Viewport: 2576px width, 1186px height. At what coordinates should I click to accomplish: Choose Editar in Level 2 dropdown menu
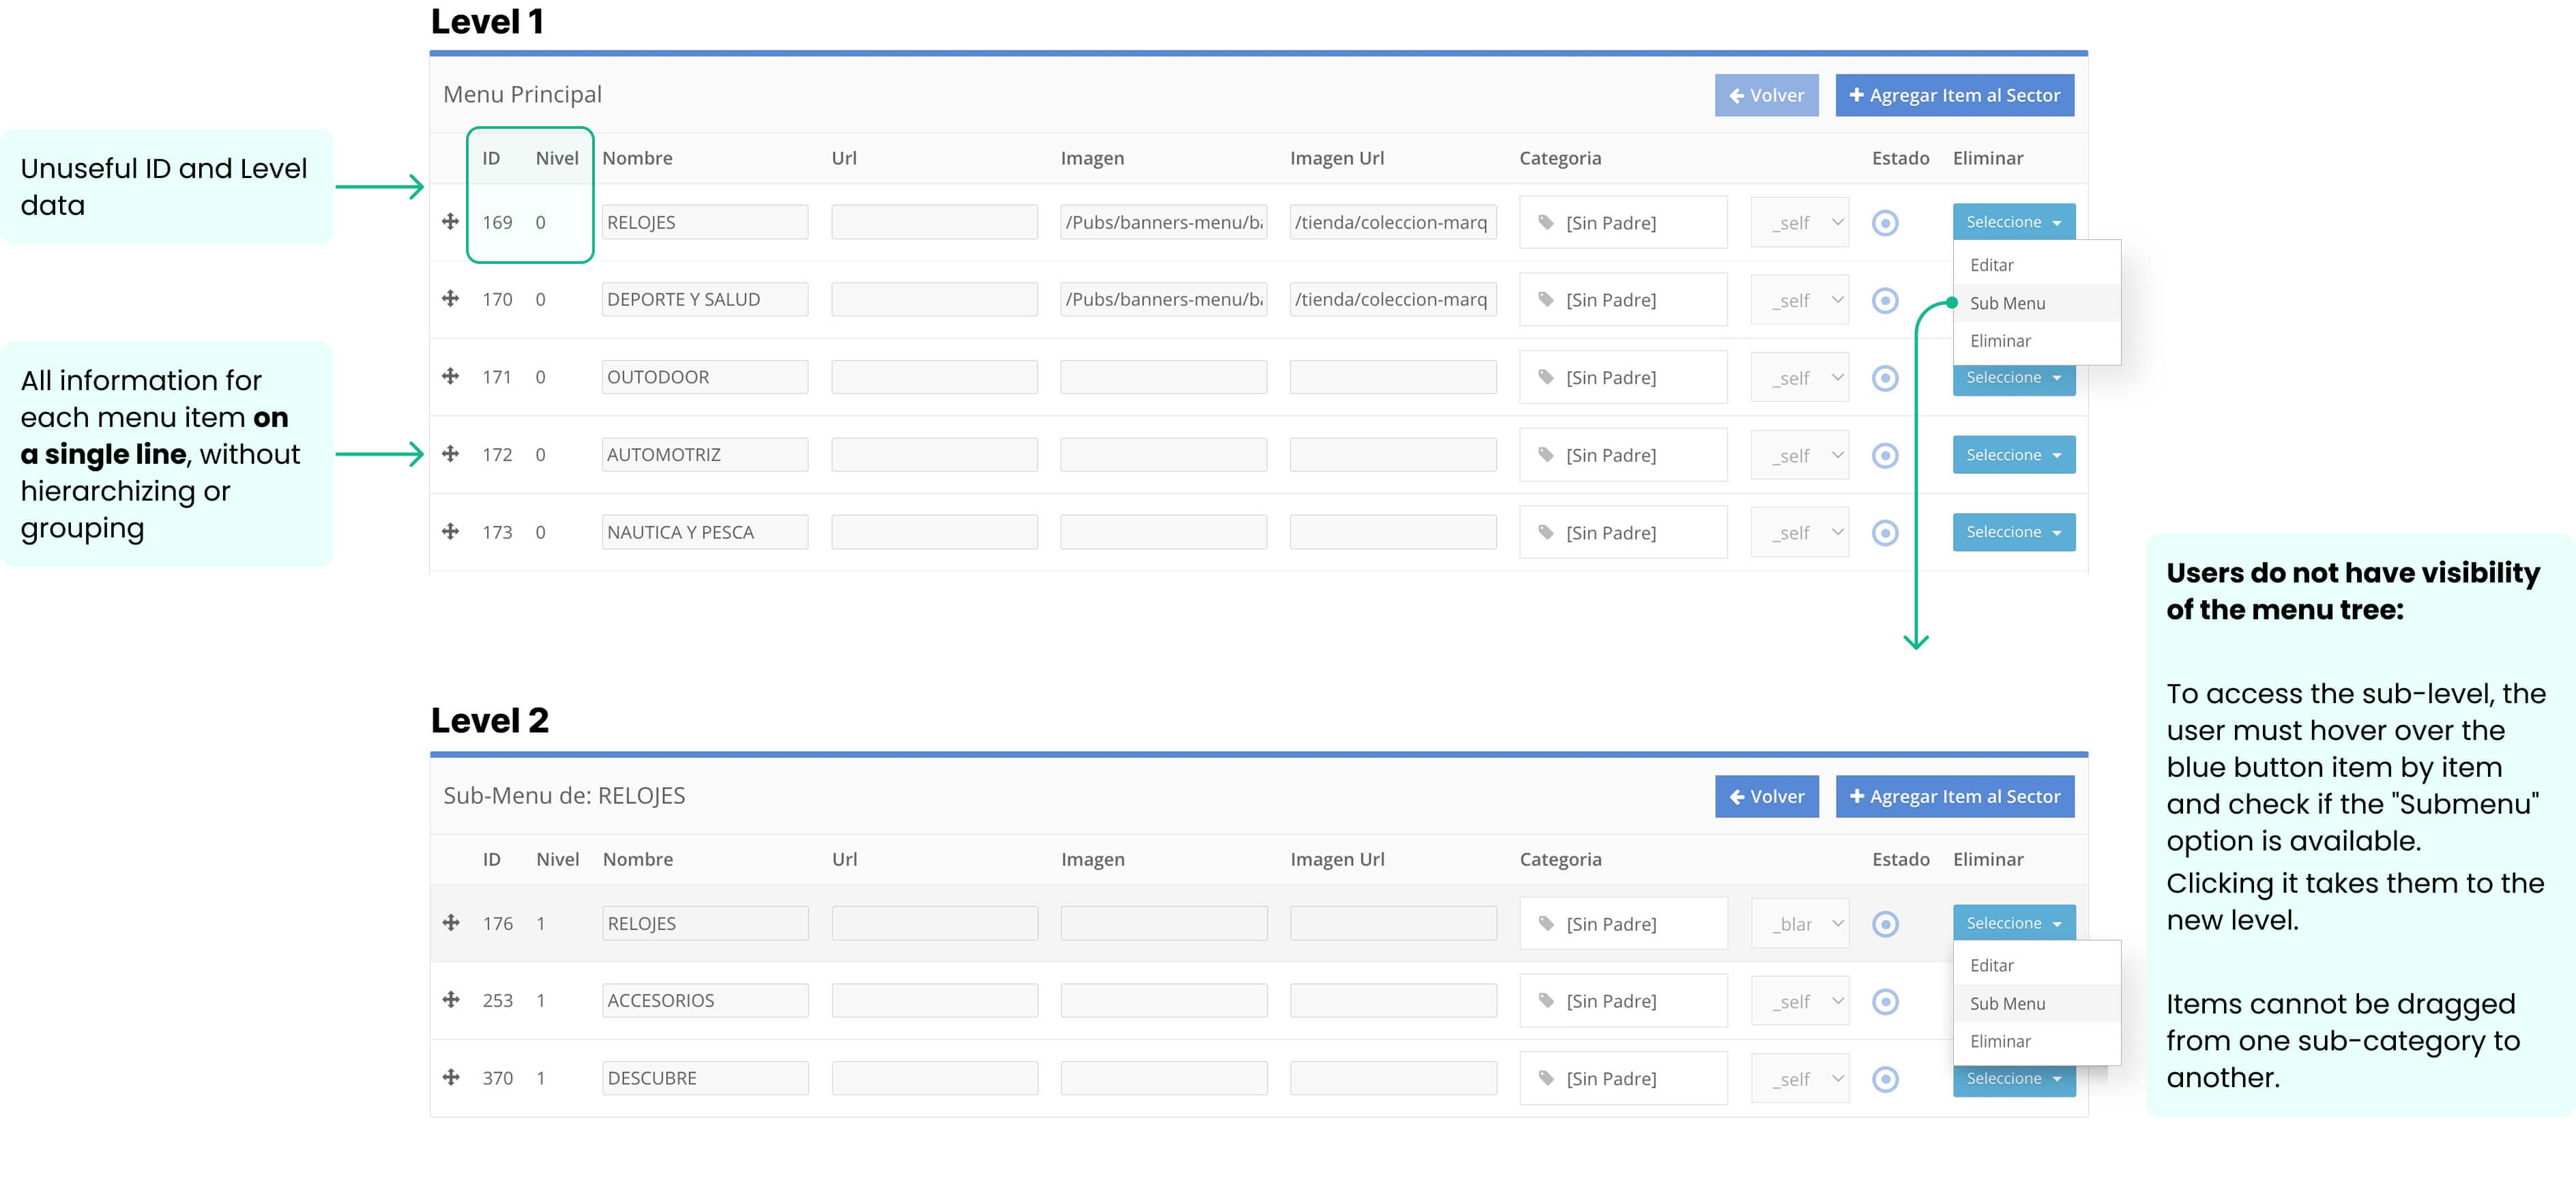tap(1991, 965)
